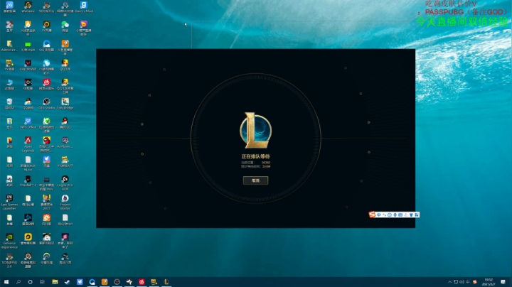The image size is (512, 287).
Task: Open the Among Us crewmate desktop icon
Action: pos(46,143)
